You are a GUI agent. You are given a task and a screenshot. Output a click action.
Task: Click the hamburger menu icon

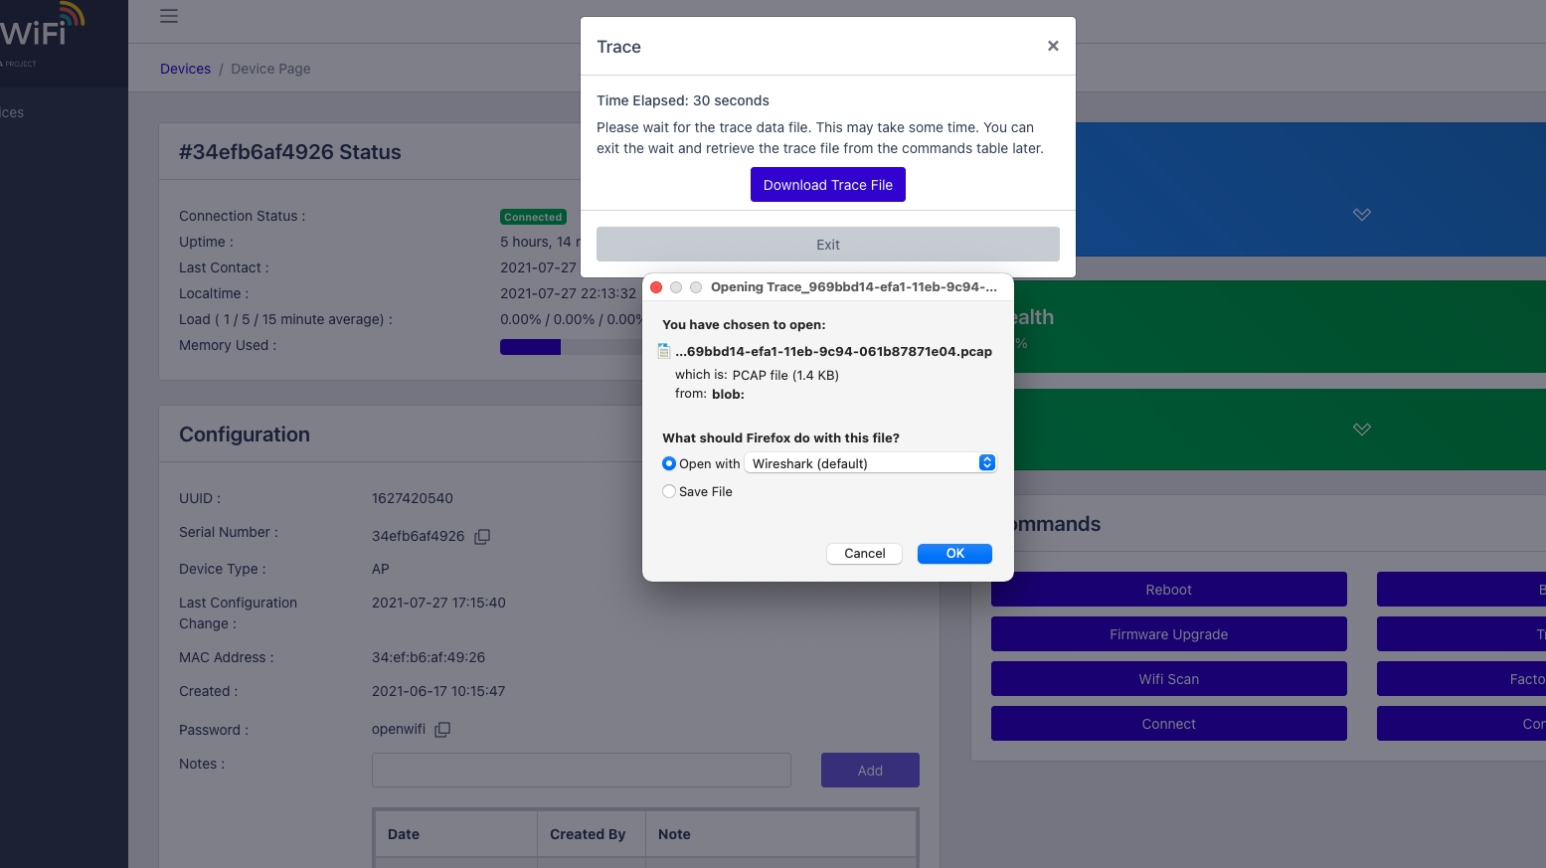pyautogui.click(x=169, y=16)
